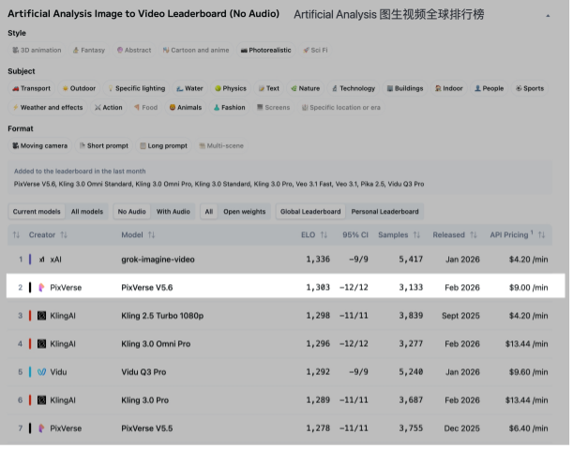The image size is (573, 449).
Task: Enable the Moving camera format filter
Action: [39, 145]
